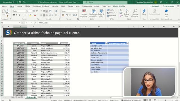Image resolution: width=180 pixels, height=101 pixels.
Task: Click the Cut scissors icon
Action: pyautogui.click(x=8, y=10)
